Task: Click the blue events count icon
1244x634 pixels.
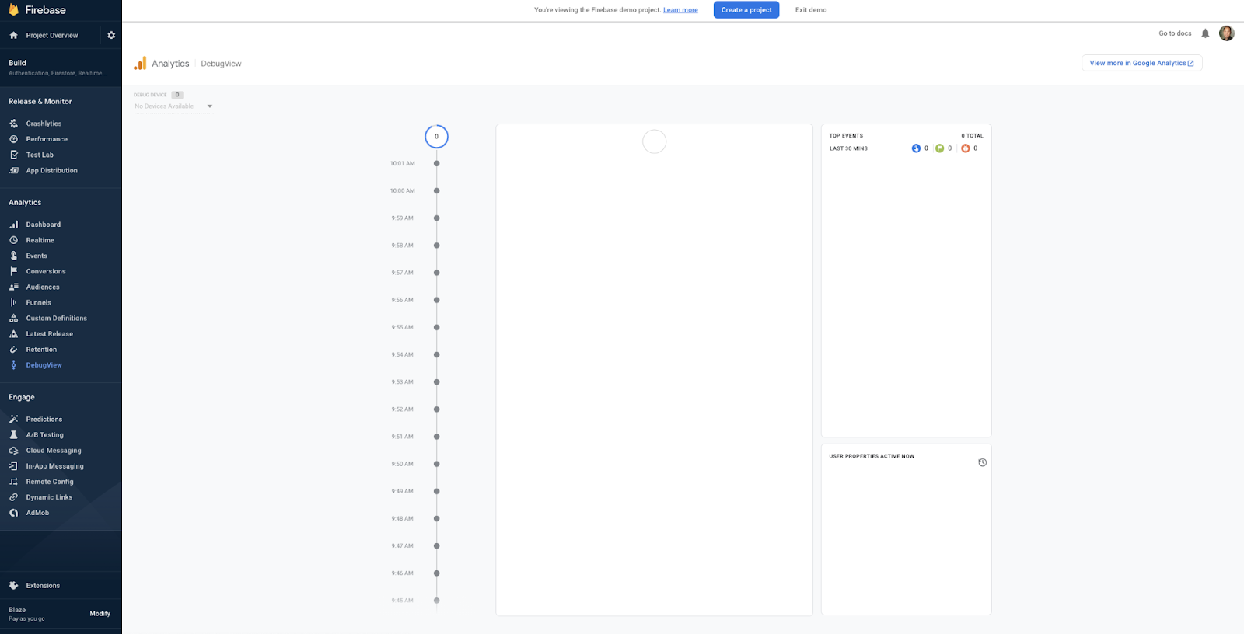Action: tap(916, 148)
